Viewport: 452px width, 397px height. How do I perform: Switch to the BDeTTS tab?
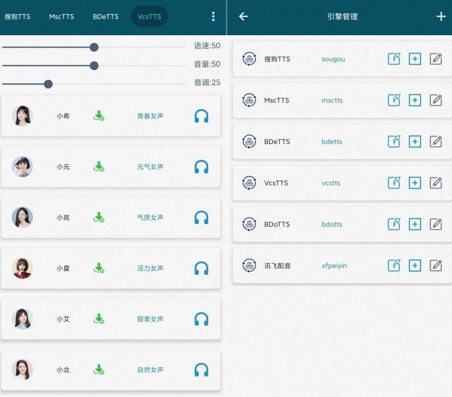click(106, 17)
